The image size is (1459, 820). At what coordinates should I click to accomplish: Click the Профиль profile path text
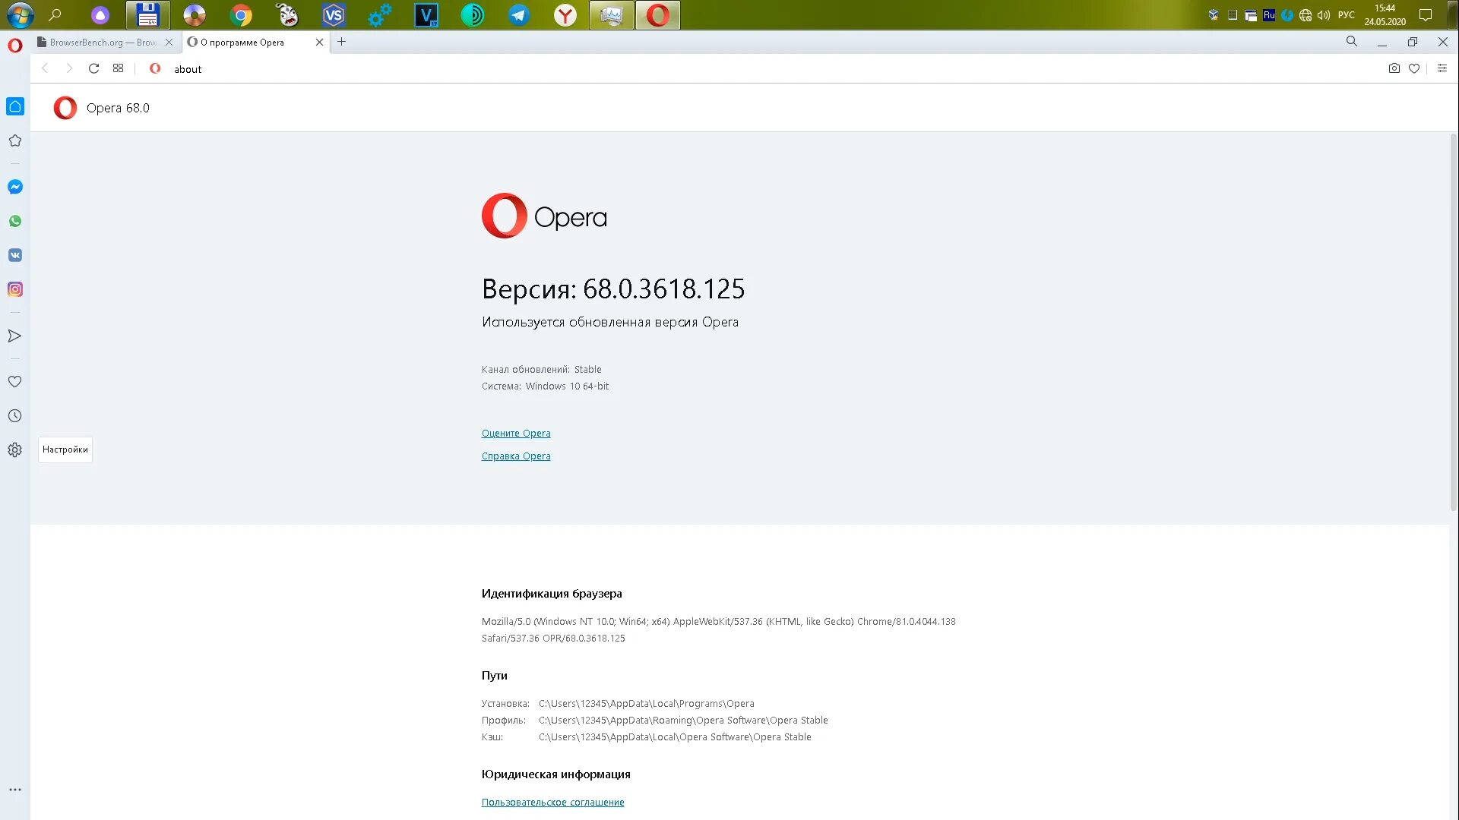click(x=683, y=721)
